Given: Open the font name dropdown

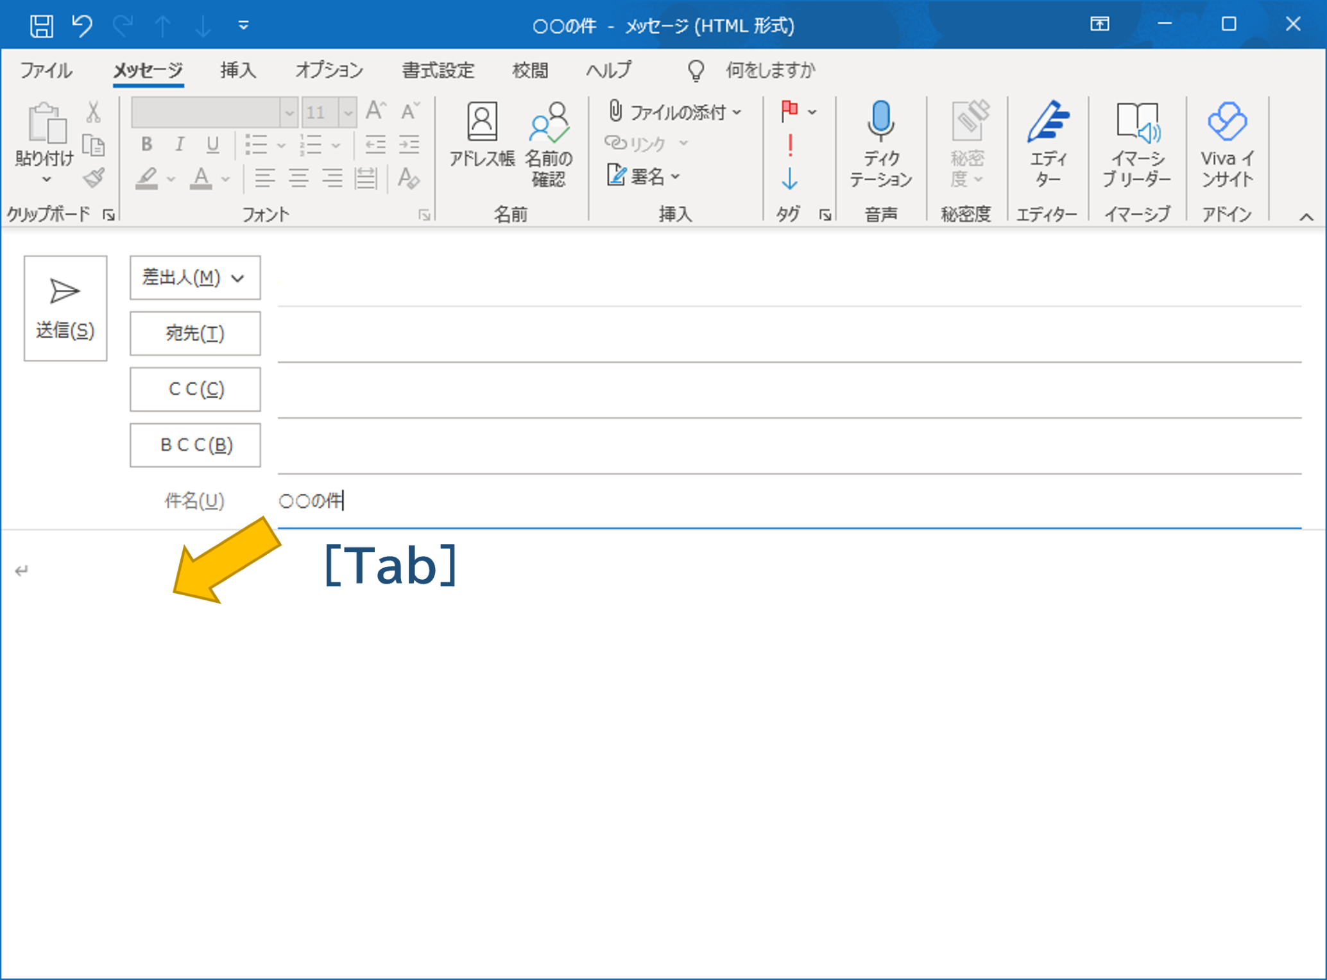Looking at the screenshot, I should click(x=289, y=113).
